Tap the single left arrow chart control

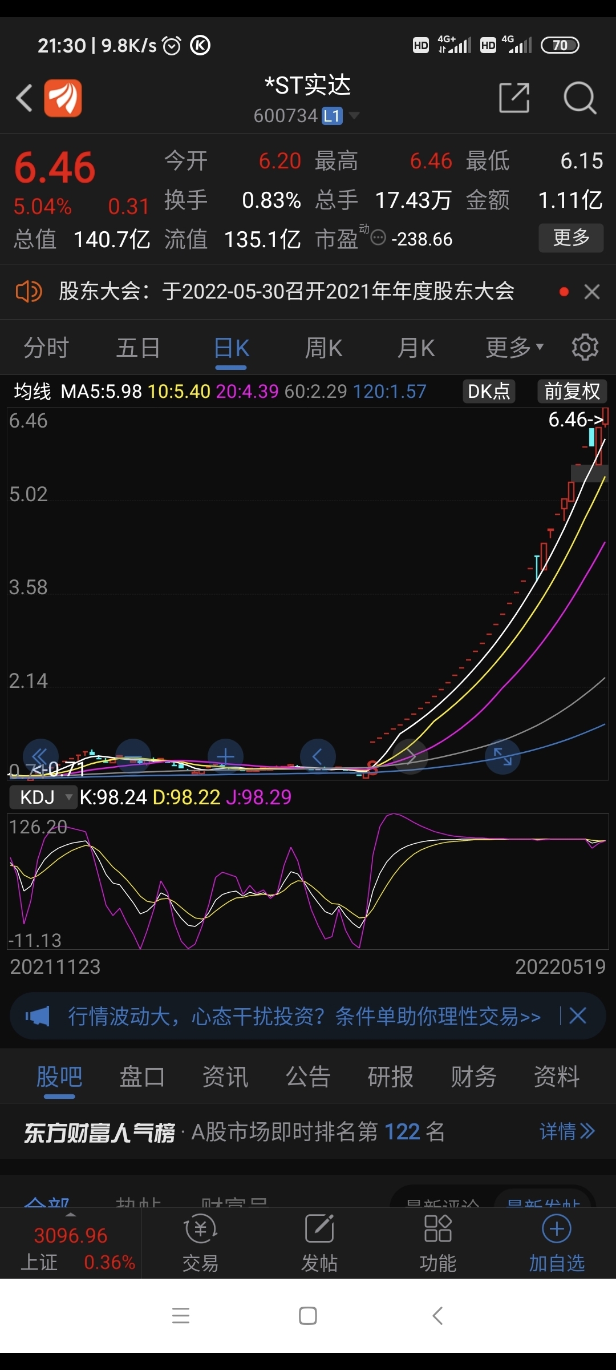pos(318,757)
